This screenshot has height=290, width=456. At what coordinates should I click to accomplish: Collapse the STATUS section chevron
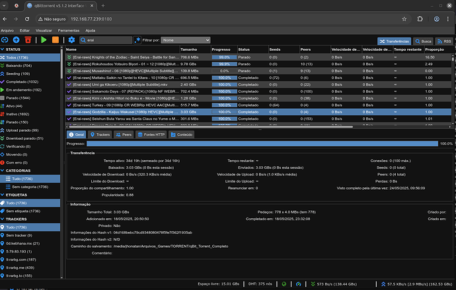click(3, 49)
